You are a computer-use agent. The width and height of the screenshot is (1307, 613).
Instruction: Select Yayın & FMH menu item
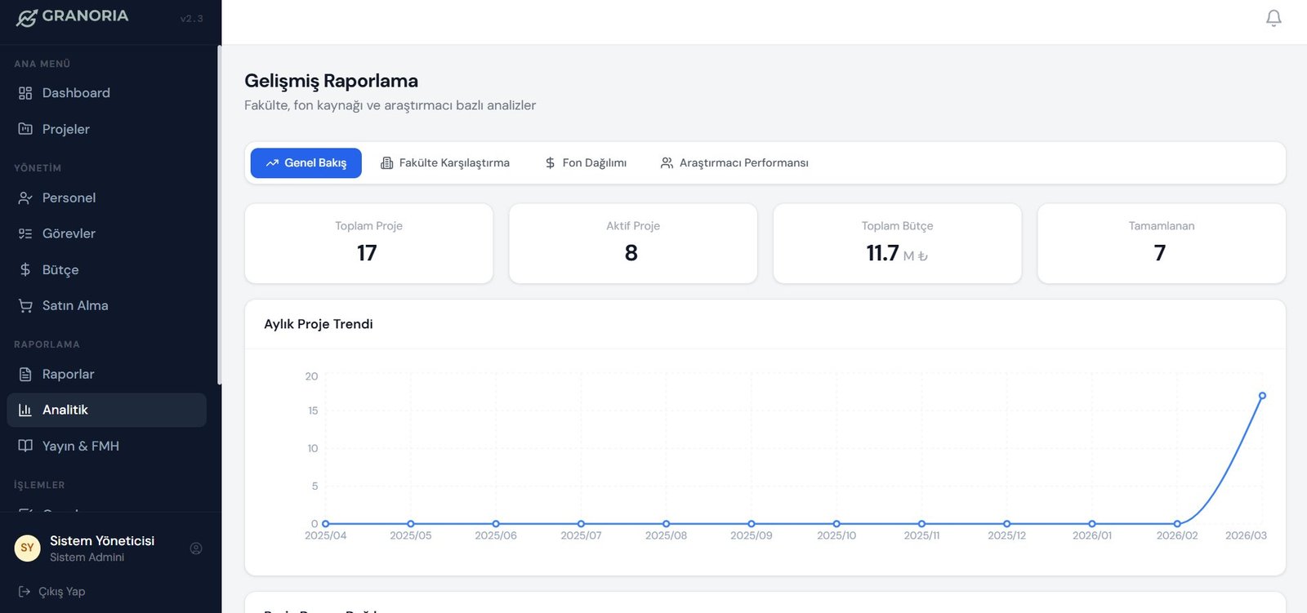coord(80,446)
